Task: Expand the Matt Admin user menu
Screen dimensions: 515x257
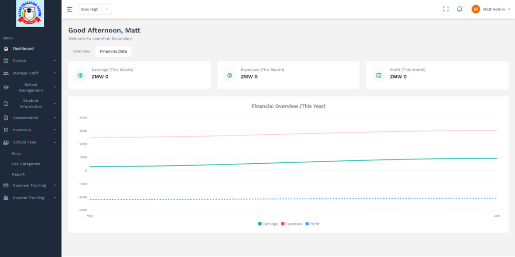Action: 491,9
